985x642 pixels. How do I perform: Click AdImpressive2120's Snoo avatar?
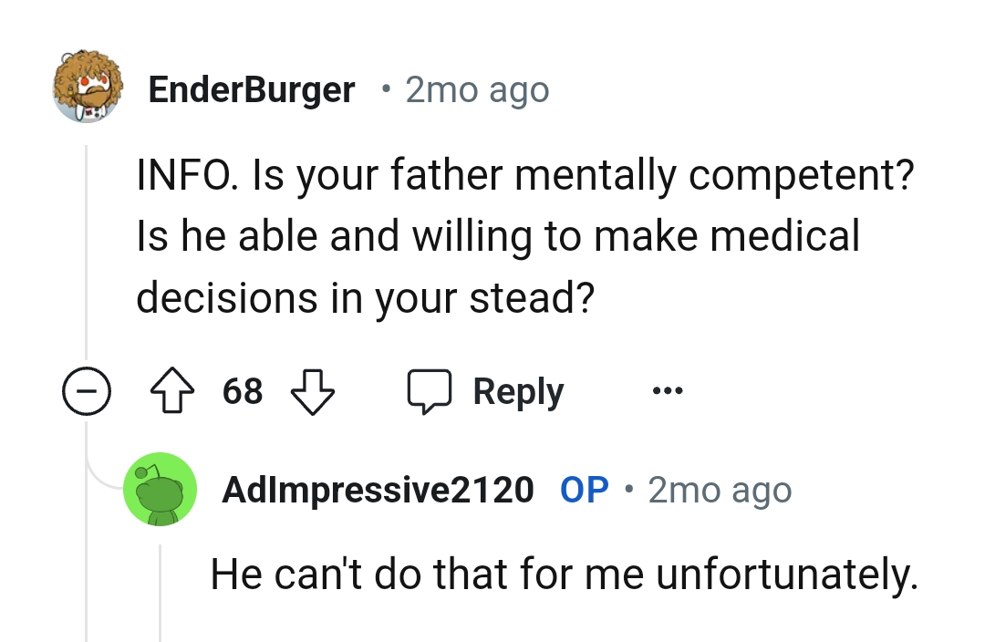coord(161,490)
